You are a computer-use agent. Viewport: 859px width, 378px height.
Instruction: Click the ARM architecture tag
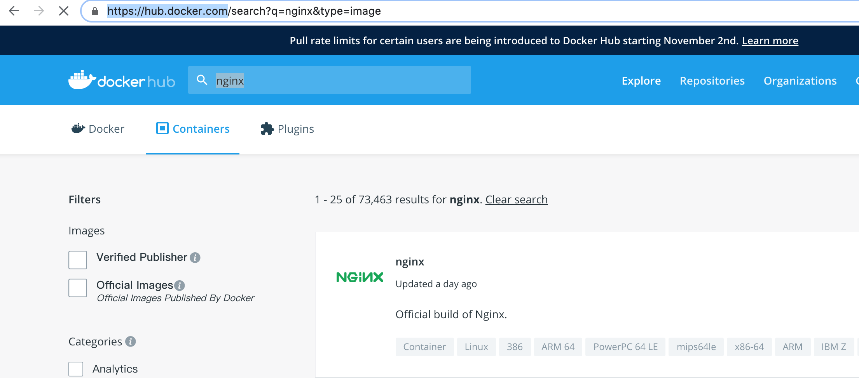click(793, 347)
